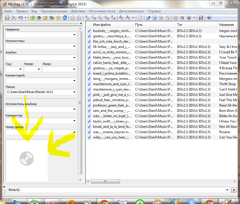Click the Tag to Tag converter icon

114,18
